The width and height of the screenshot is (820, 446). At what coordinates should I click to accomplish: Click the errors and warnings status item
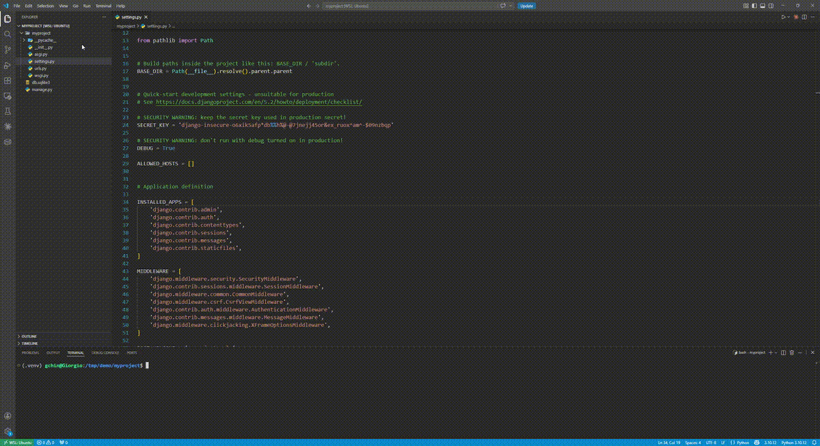coord(46,442)
